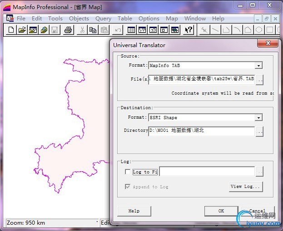Screen dimensions: 283x231
Task: Click the globe Open Web Service icon
Action: tap(44, 30)
